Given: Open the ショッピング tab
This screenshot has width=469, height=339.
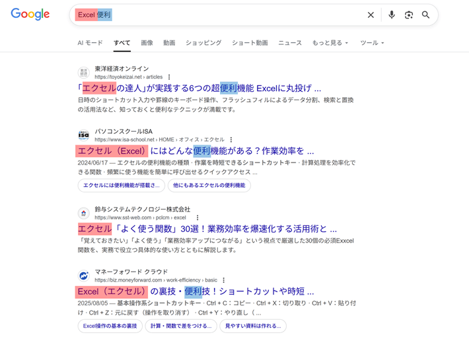Looking at the screenshot, I should coord(203,43).
